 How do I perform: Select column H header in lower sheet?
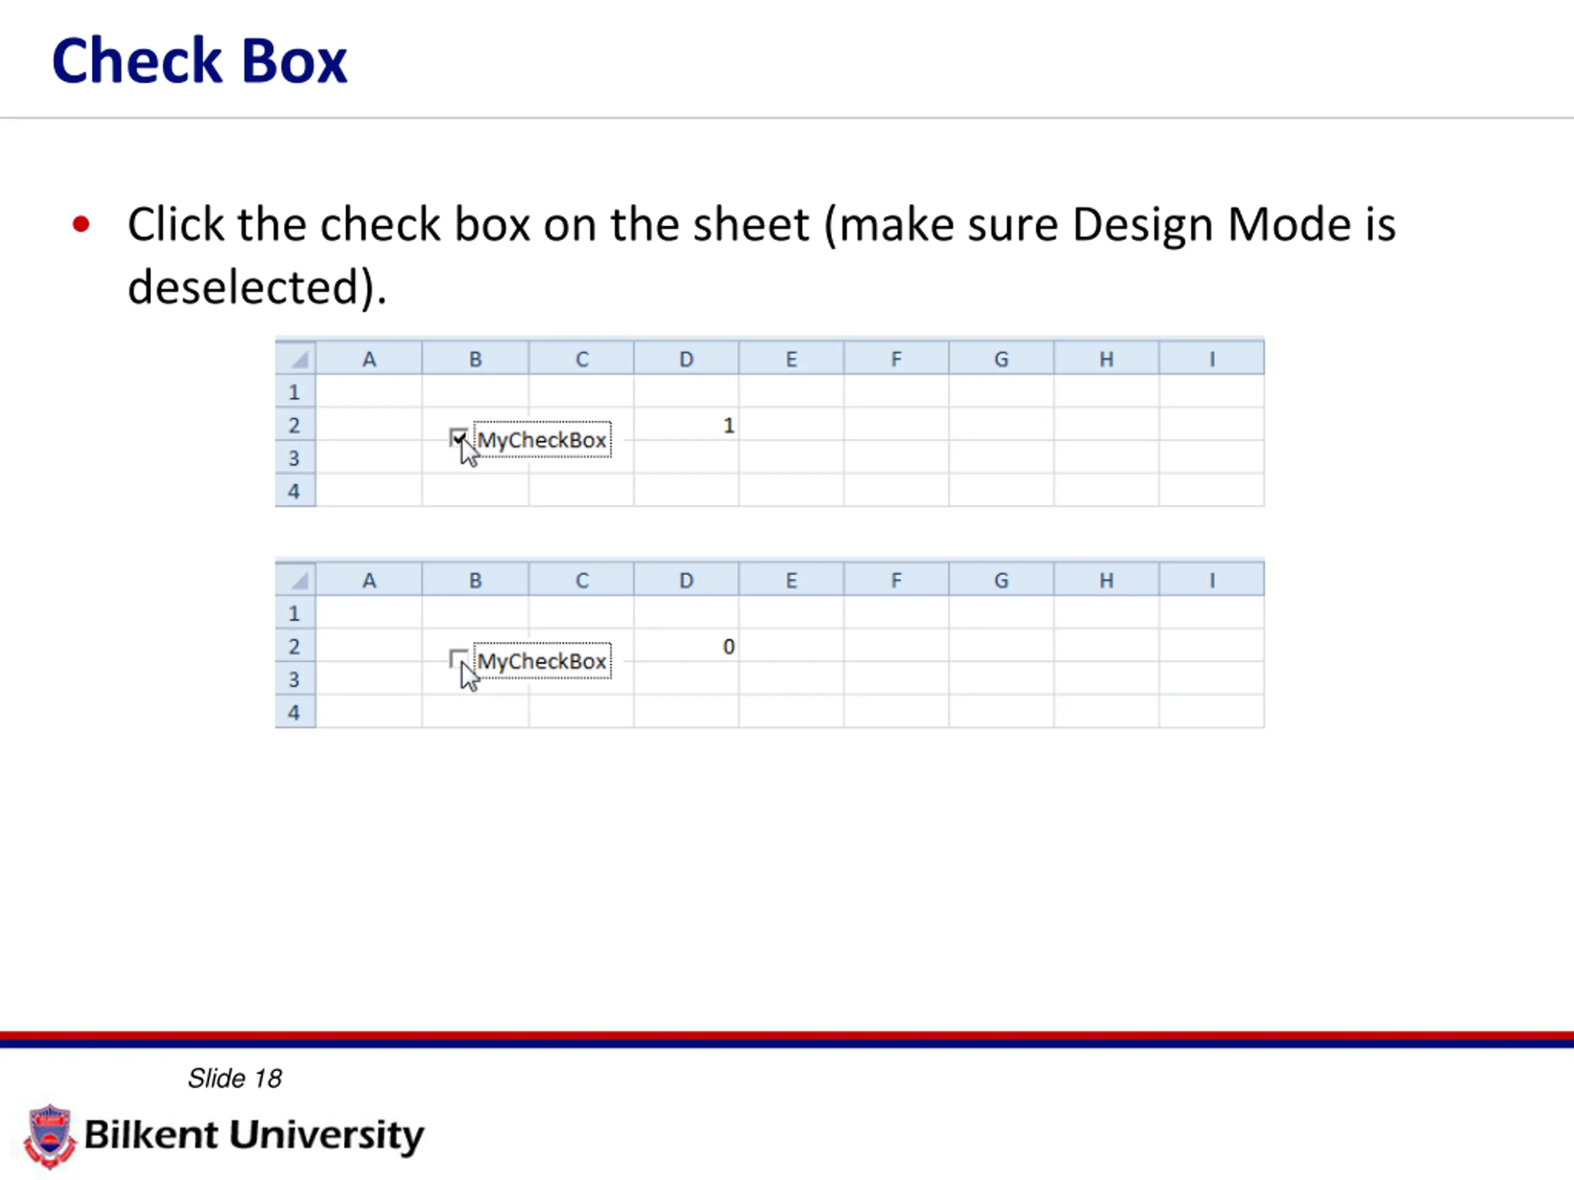coord(1107,580)
